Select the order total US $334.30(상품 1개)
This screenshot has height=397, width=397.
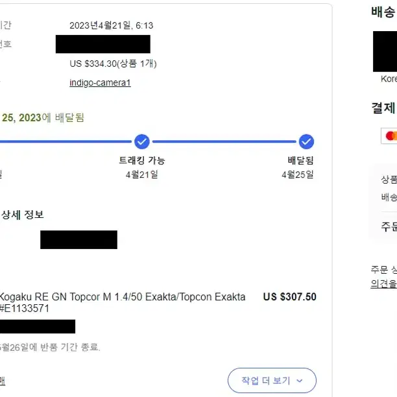[113, 64]
